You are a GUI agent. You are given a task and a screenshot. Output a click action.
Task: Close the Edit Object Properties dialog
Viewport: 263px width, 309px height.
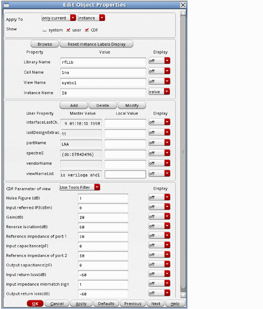(x=183, y=5)
